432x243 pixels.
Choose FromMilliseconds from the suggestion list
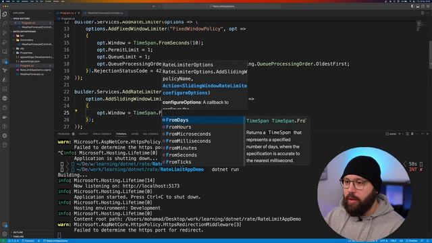click(x=202, y=141)
